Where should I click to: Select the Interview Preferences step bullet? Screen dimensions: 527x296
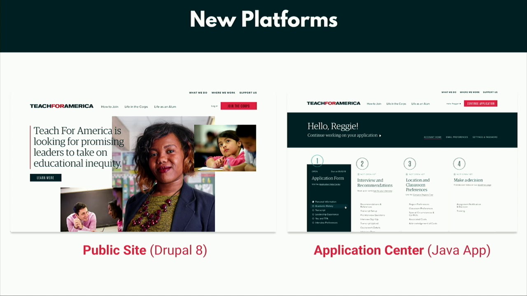coord(313,222)
